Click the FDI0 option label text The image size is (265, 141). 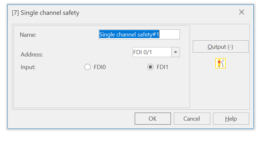coord(100,67)
